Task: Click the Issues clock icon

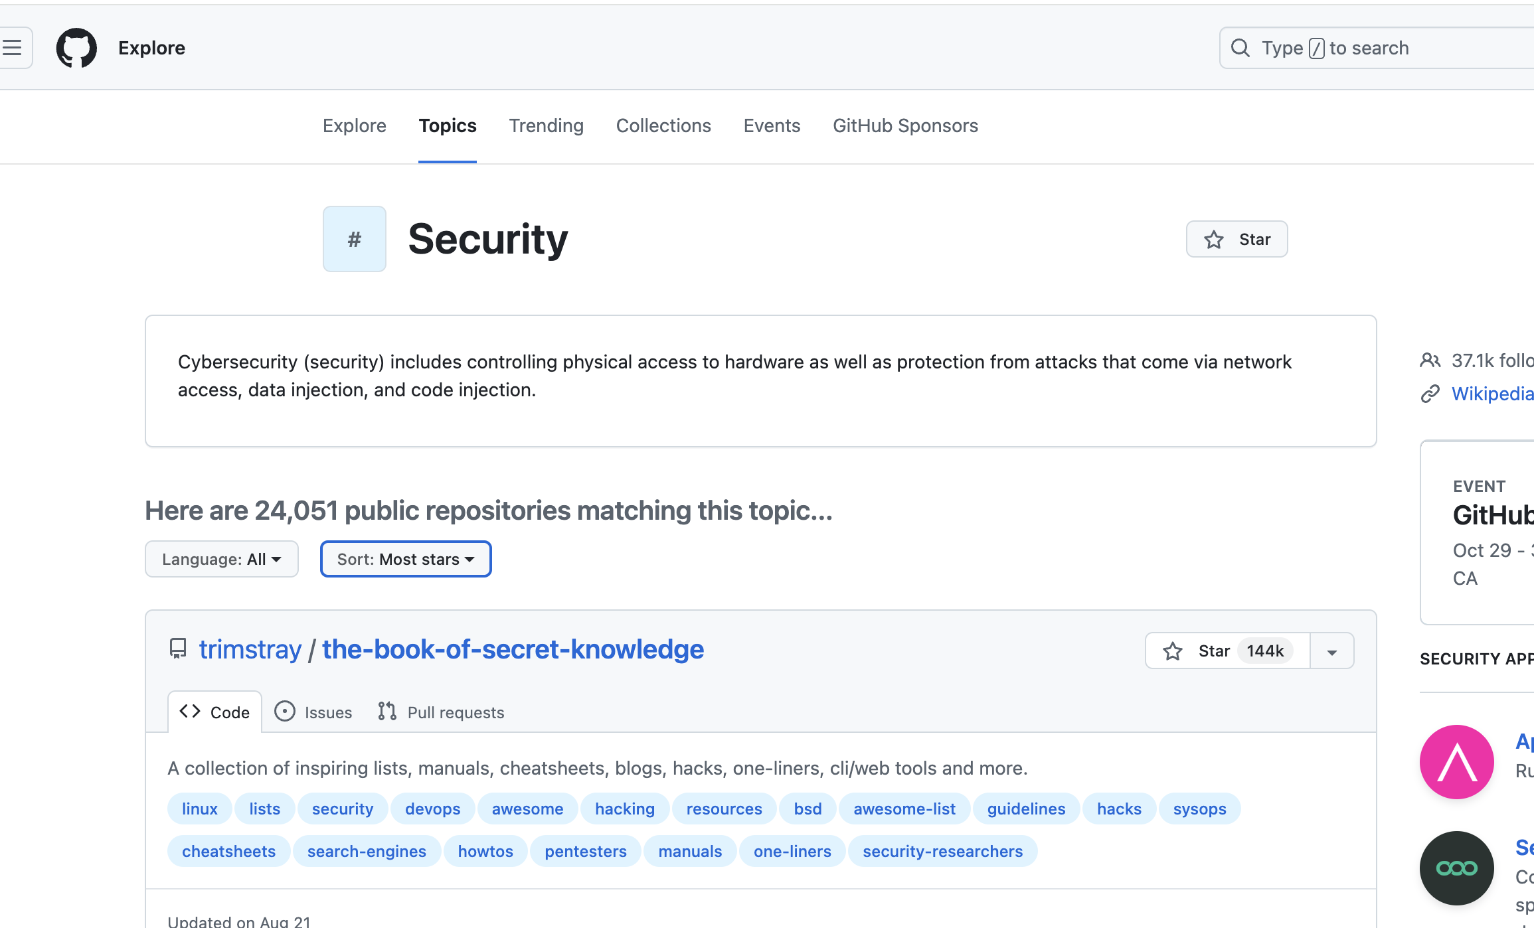Action: coord(285,711)
